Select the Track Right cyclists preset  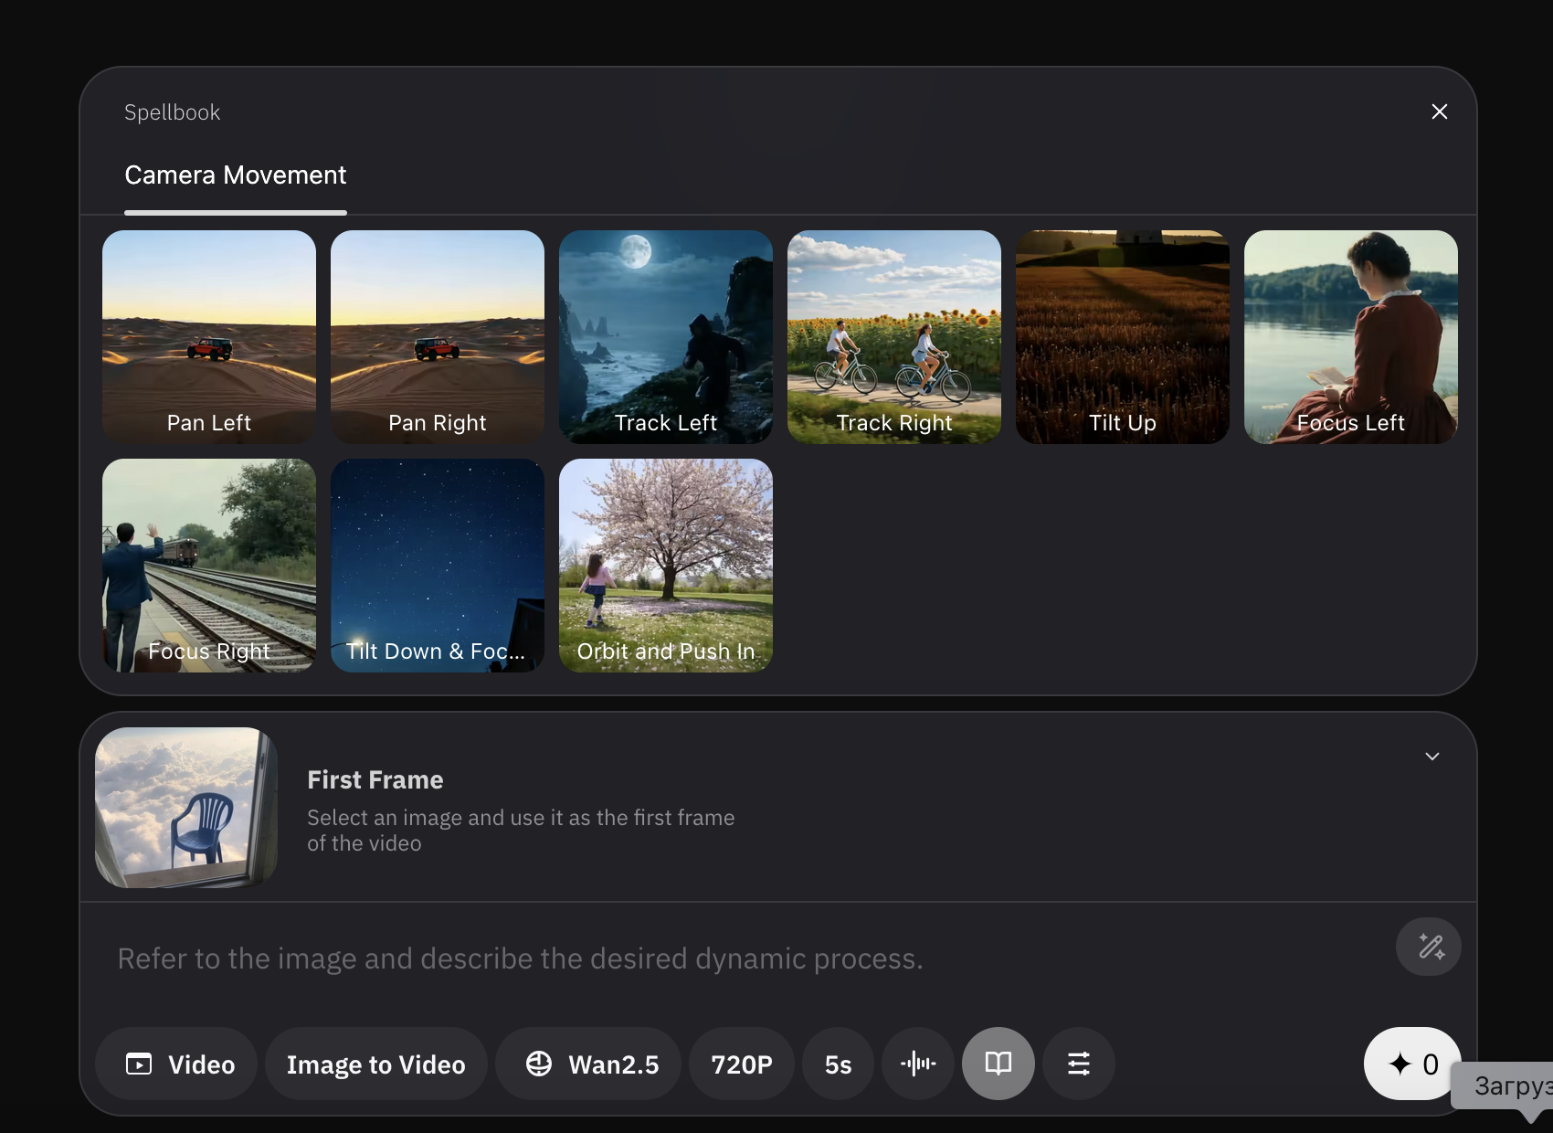point(893,336)
